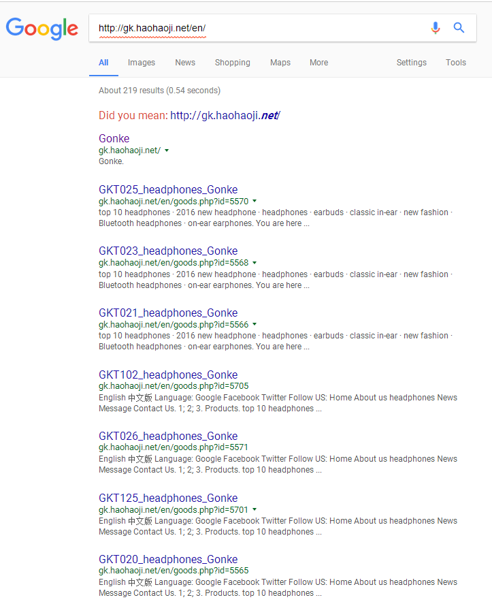Click green URL ending id=5570

pyautogui.click(x=174, y=202)
